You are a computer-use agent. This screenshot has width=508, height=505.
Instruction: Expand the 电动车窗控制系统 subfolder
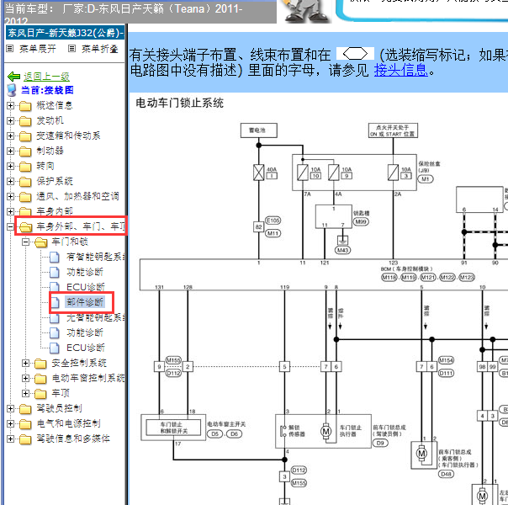pos(25,378)
